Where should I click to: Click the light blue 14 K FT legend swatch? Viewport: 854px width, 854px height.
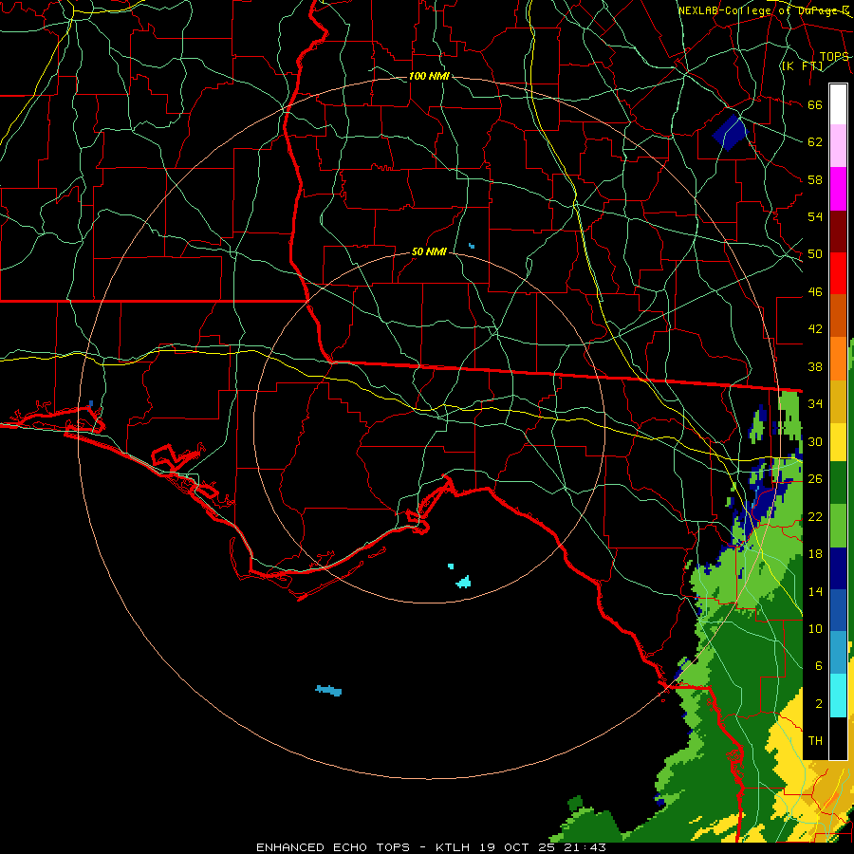pyautogui.click(x=838, y=653)
